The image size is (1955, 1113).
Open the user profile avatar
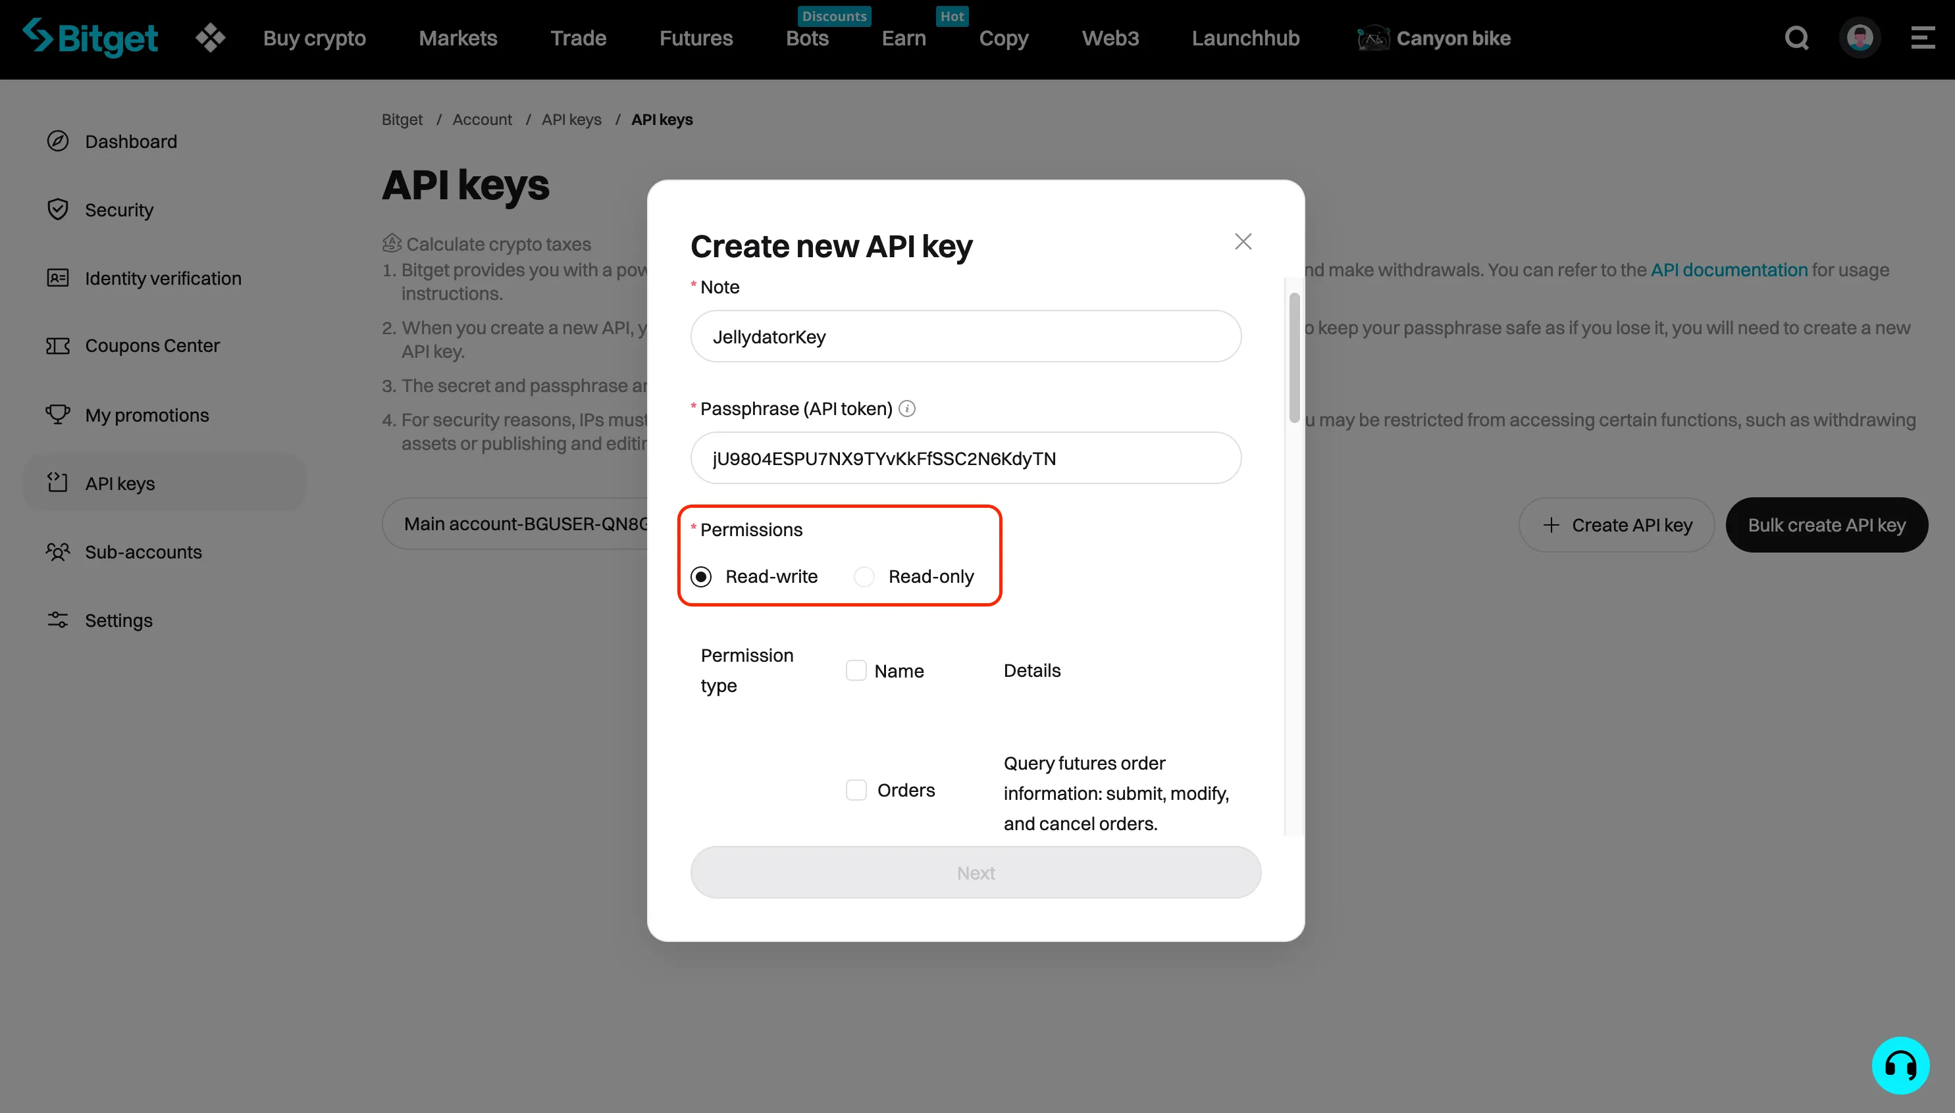pos(1860,37)
